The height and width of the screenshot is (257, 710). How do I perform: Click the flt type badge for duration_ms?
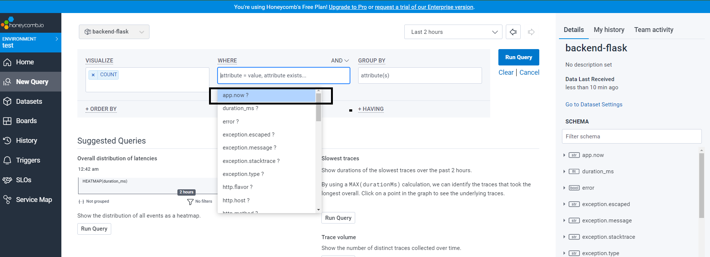coord(574,171)
